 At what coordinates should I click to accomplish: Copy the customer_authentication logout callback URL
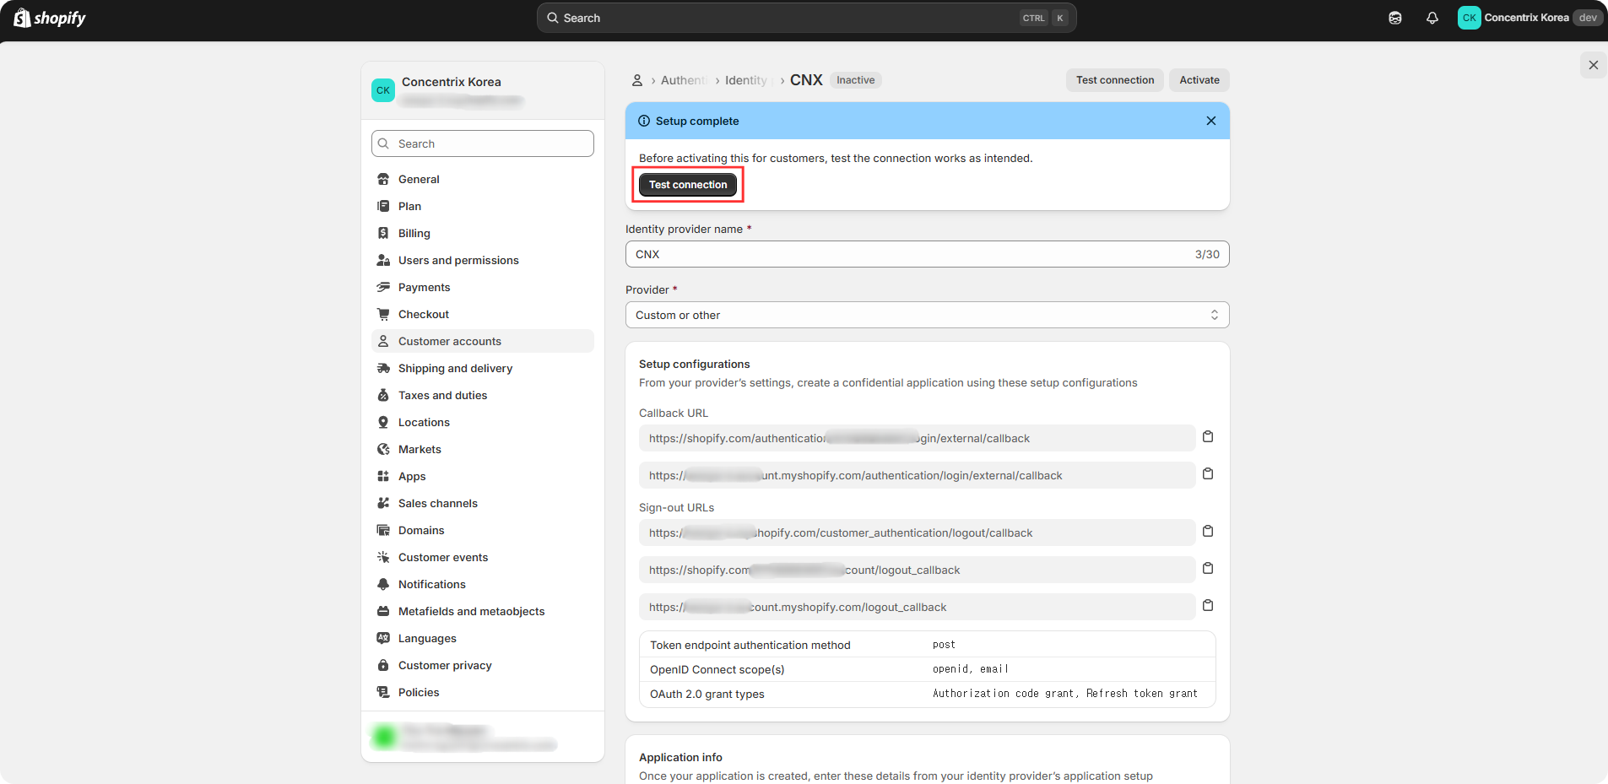click(1208, 532)
